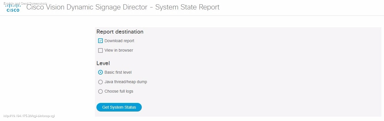Click the Cisco logo in the header
The image size is (384, 121).
(13, 8)
